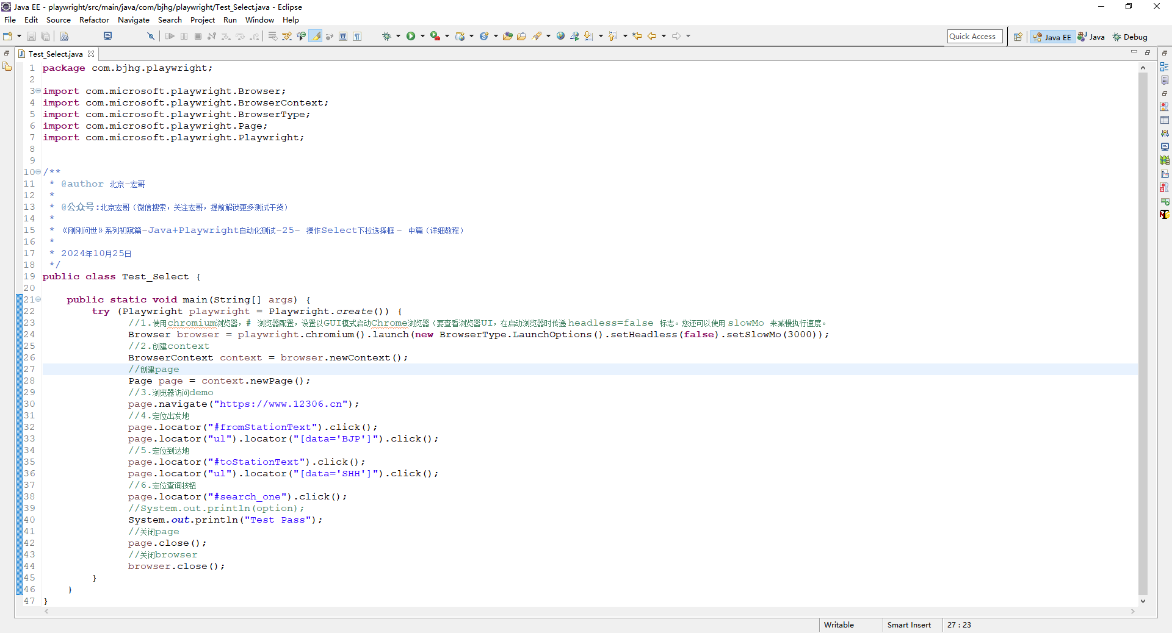This screenshot has height=633, width=1172.
Task: Open the web browser globe icon
Action: pos(560,37)
